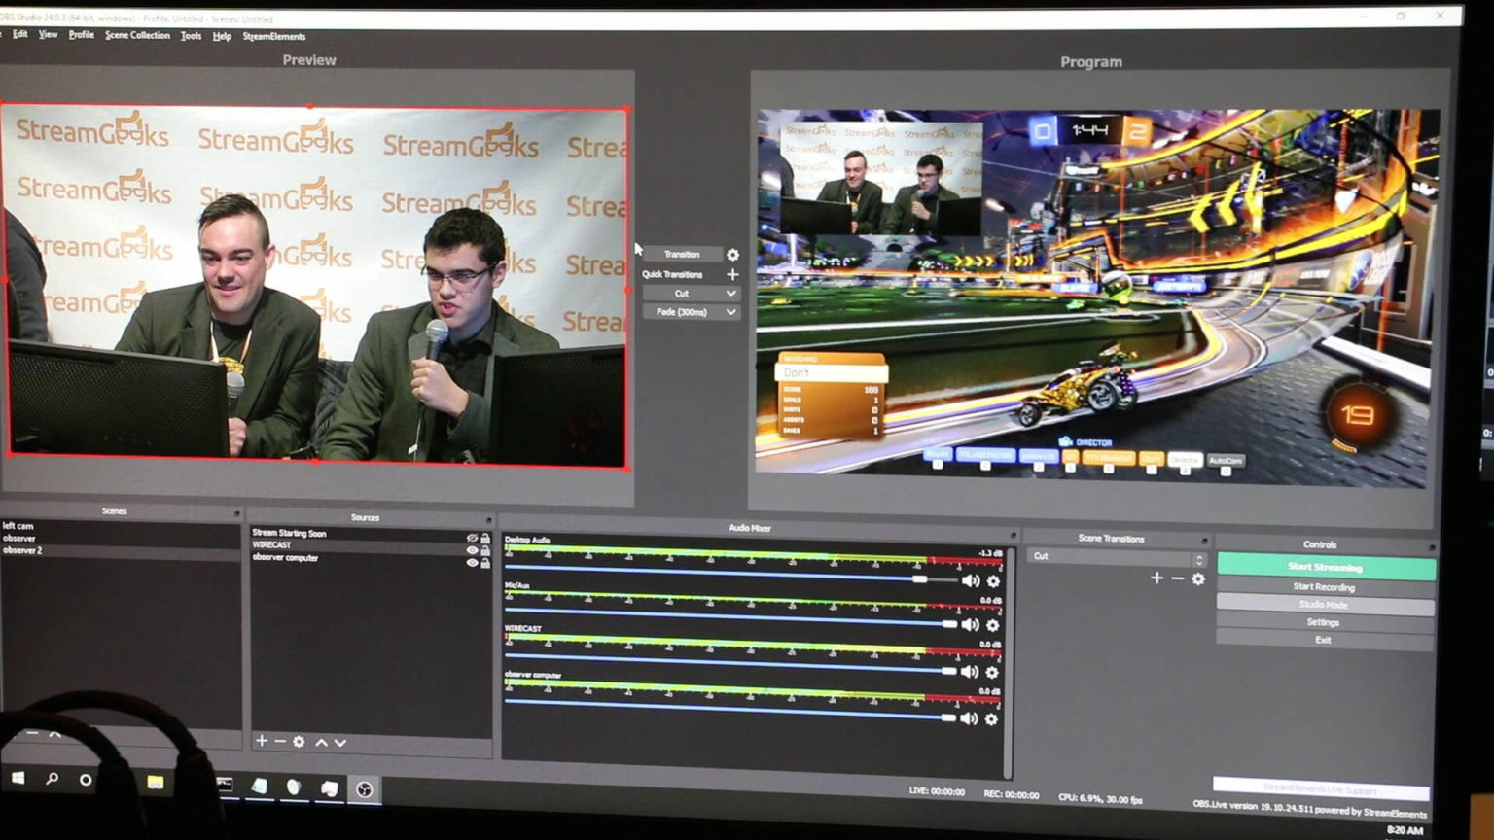Toggle Studio Mode button
Image resolution: width=1494 pixels, height=840 pixels.
[1325, 605]
